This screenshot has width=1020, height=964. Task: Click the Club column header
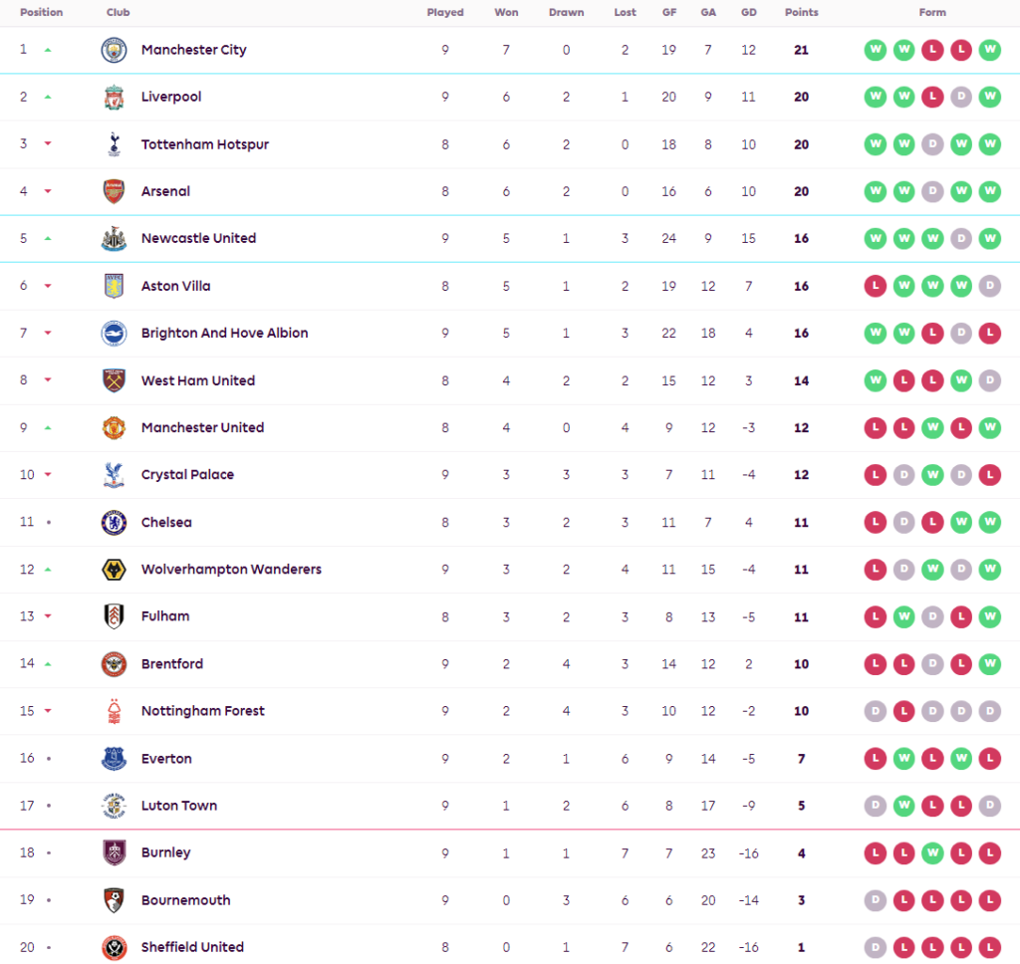(x=118, y=12)
